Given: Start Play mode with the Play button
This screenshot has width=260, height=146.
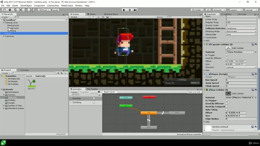Looking at the screenshot, I should coord(124,10).
